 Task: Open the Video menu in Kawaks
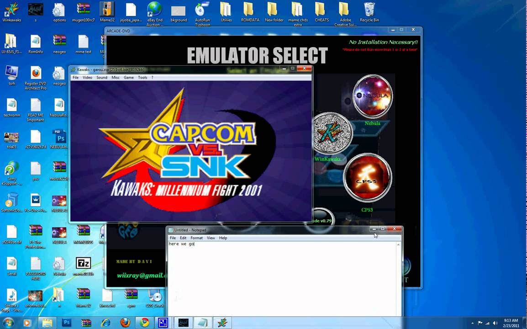[87, 77]
